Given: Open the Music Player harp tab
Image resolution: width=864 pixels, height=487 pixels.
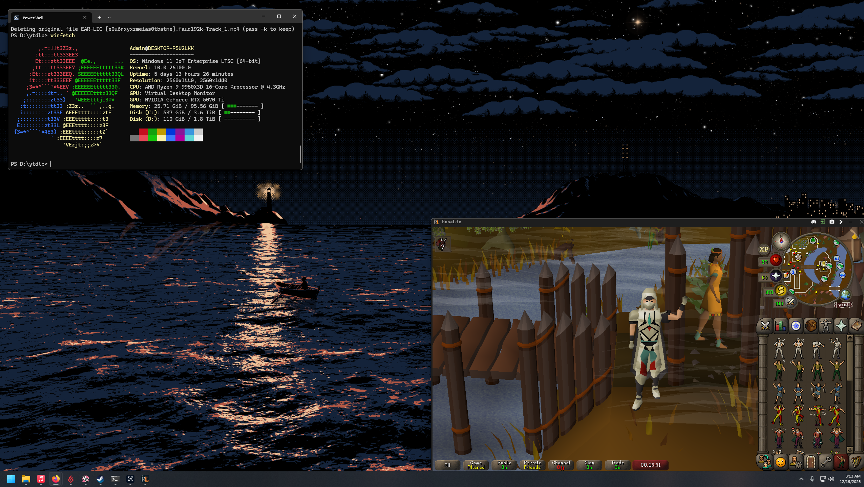Looking at the screenshot, I should pos(856,462).
